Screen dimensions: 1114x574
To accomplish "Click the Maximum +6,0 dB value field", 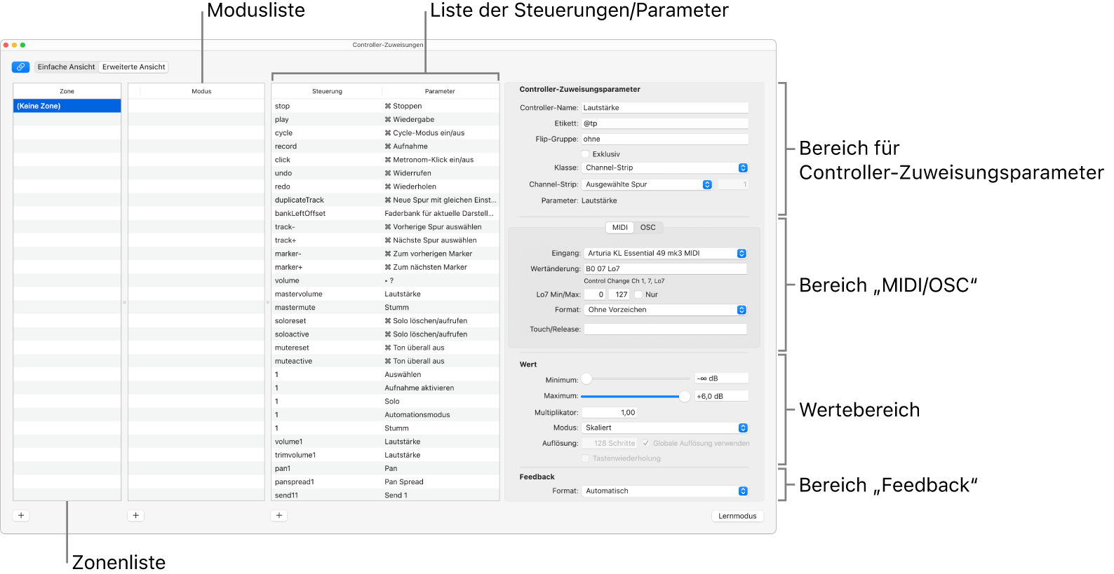I will point(722,396).
